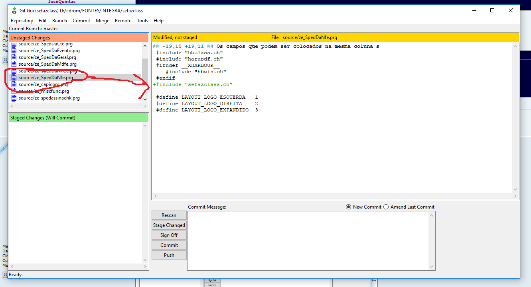Click the file icon next to ze_SpedDaCte.prg
The width and height of the screenshot is (531, 287).
pyautogui.click(x=14, y=44)
